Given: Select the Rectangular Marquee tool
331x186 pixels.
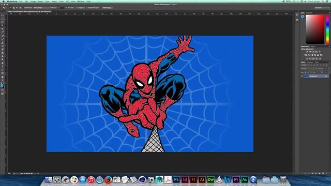Looking at the screenshot, I should point(2,19).
